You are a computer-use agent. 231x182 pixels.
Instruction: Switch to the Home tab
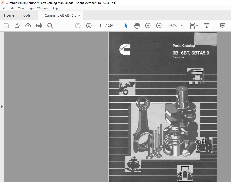coord(9,15)
